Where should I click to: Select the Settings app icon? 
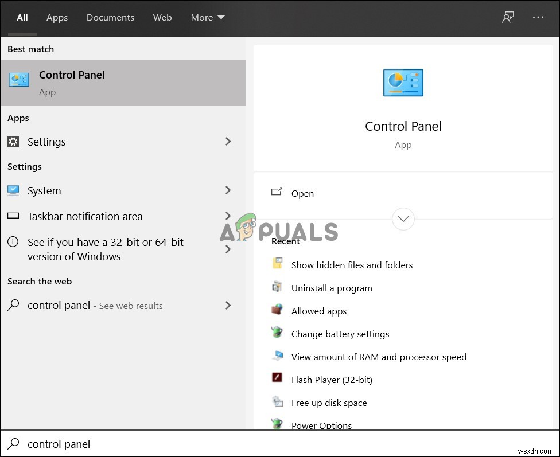coord(13,142)
